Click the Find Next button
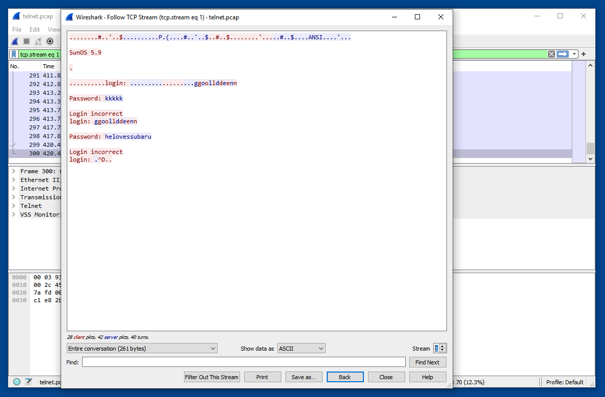605x397 pixels. pyautogui.click(x=427, y=362)
